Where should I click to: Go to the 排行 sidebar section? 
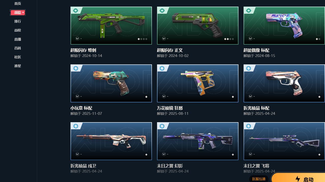pyautogui.click(x=18, y=21)
